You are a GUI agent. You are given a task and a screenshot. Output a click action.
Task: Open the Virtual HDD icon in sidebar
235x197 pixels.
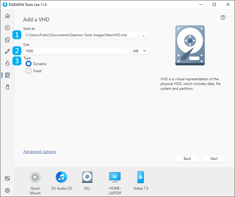click(x=7, y=75)
